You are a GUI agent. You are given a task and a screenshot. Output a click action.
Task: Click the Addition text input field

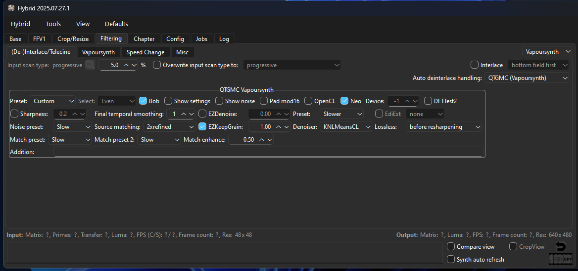pyautogui.click(x=267, y=152)
